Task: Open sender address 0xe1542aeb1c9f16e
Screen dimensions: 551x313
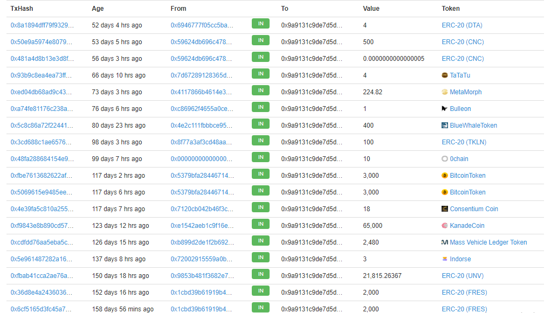Action: (x=202, y=226)
